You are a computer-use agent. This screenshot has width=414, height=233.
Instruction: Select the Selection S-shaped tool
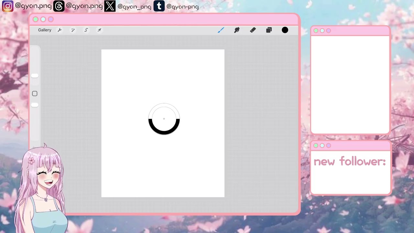86,30
